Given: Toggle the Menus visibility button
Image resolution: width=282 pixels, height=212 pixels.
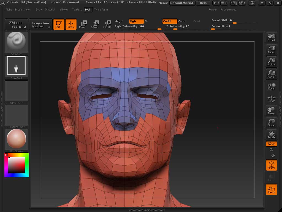Looking at the screenshot, I should (163, 3).
